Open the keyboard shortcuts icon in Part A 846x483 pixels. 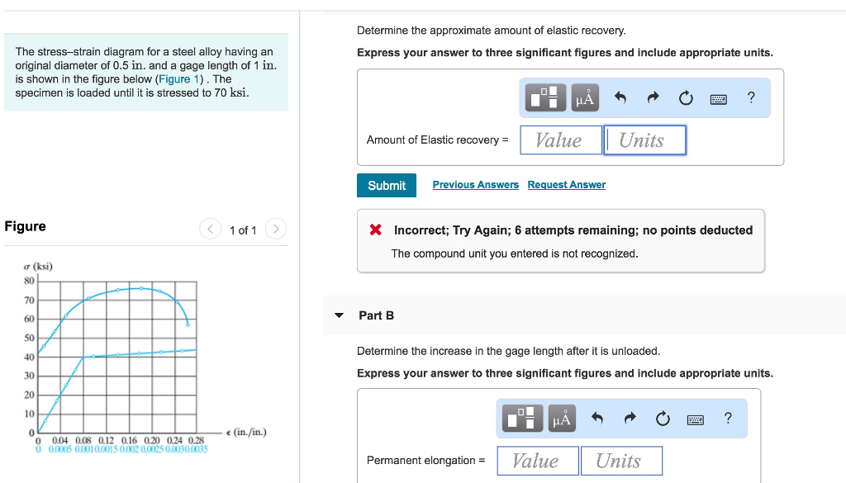coord(718,97)
